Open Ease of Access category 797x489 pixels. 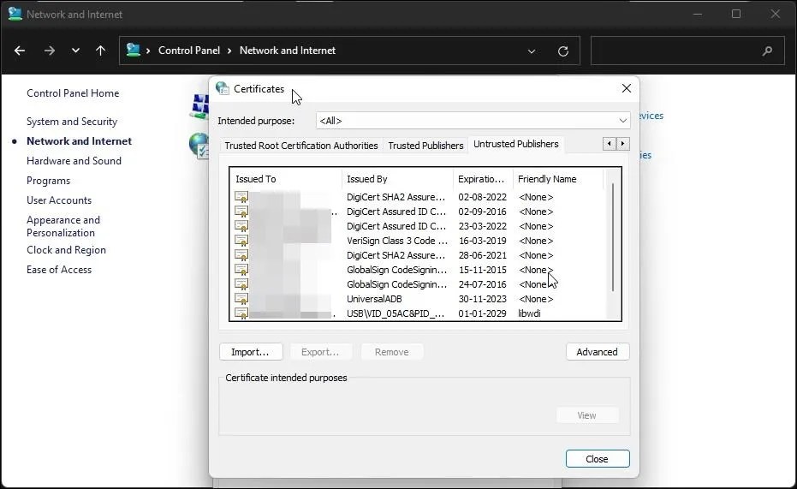pos(59,270)
